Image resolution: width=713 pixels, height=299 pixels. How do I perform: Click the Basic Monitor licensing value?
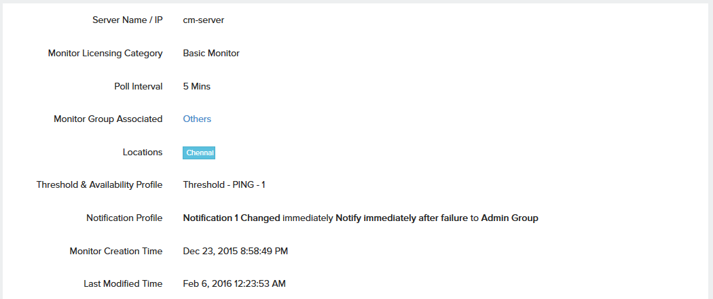211,53
